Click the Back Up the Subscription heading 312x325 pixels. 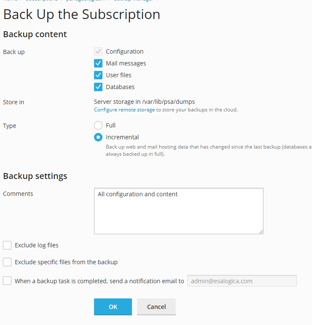(81, 14)
